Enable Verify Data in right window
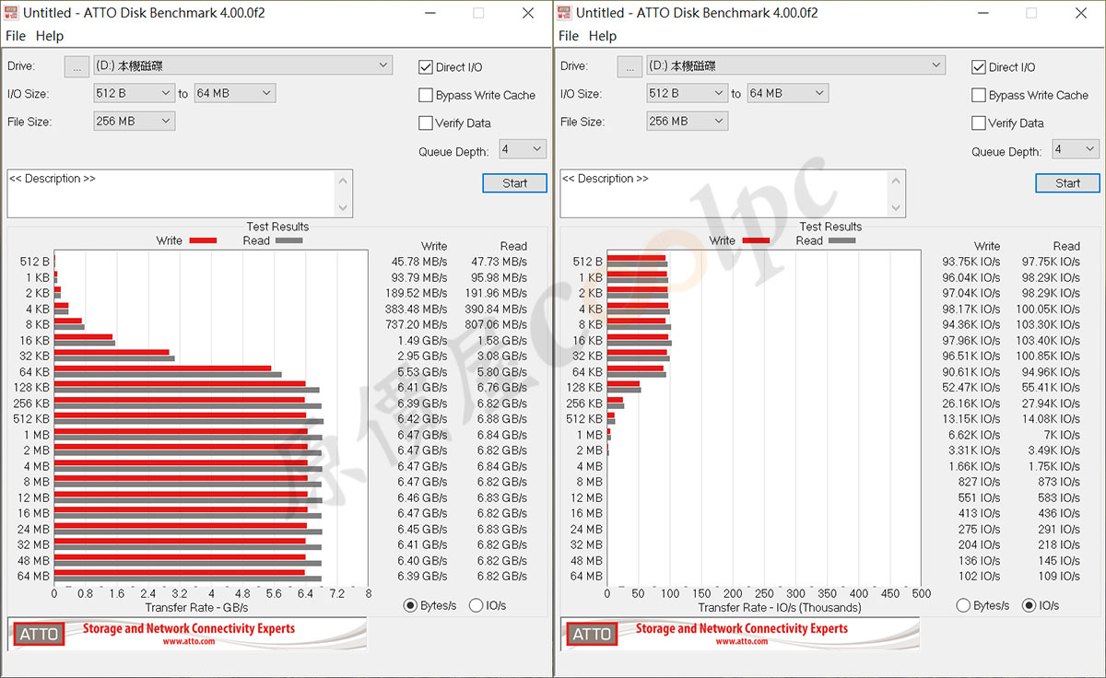Screen dimensions: 1106x678 tap(979, 123)
